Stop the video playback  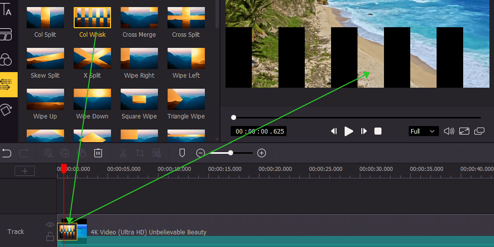click(x=378, y=131)
